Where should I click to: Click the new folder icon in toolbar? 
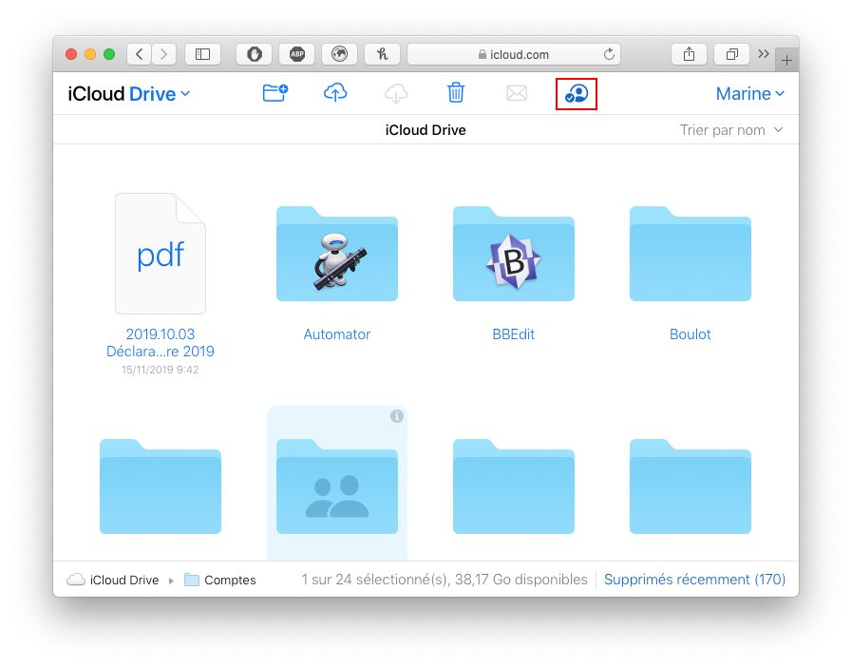275,93
